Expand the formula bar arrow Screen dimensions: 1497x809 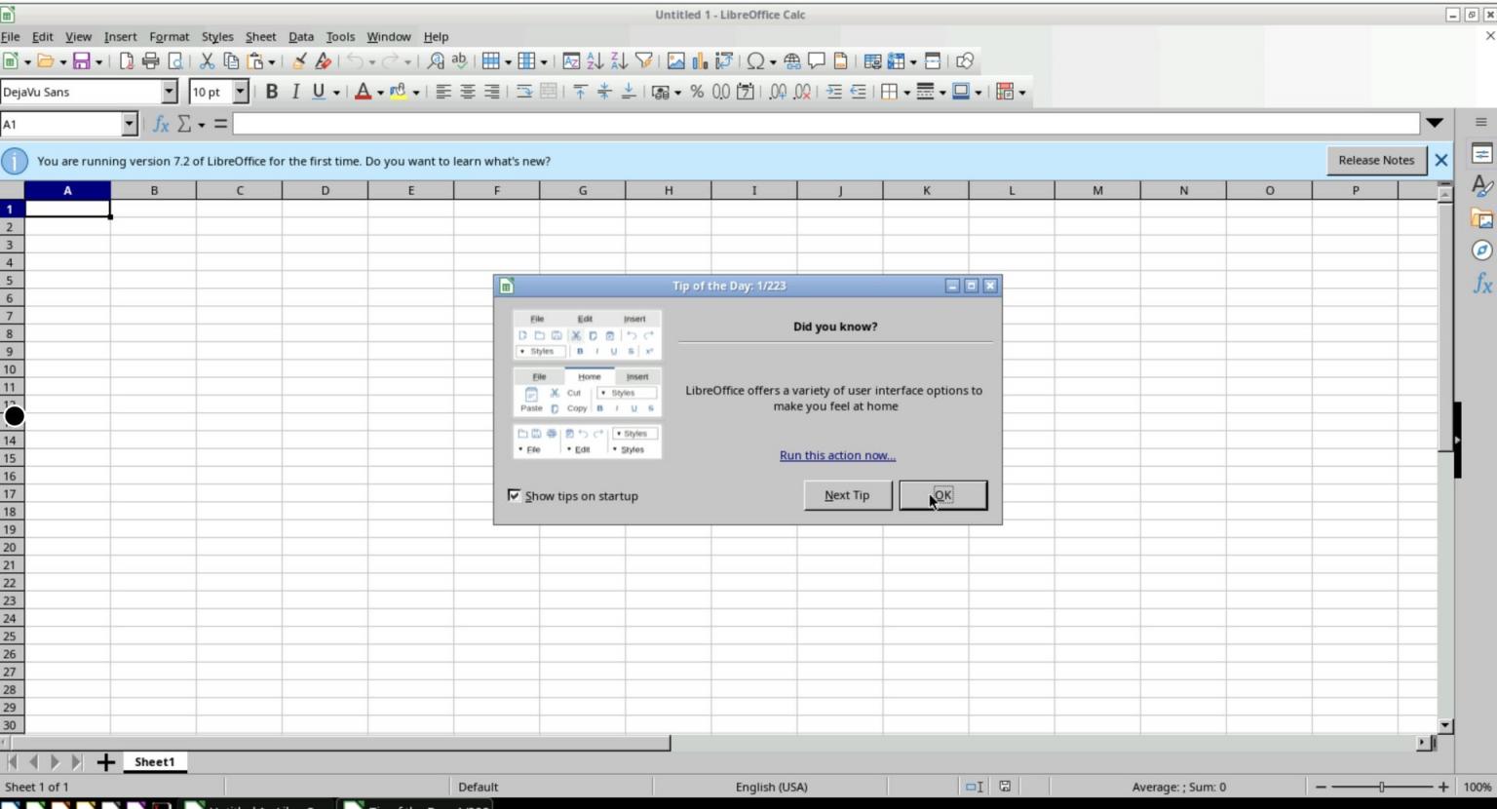point(1435,123)
